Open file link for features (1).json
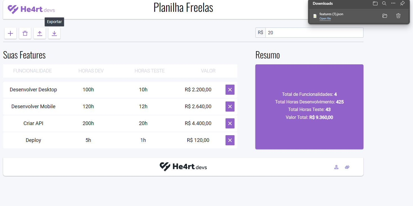 325,18
